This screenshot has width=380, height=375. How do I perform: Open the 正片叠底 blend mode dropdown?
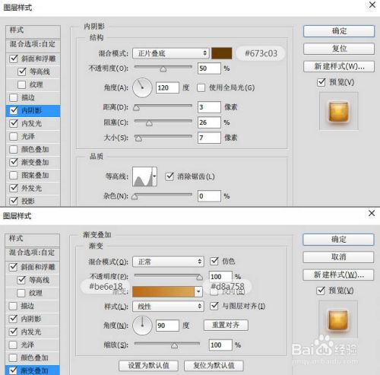[x=171, y=53]
